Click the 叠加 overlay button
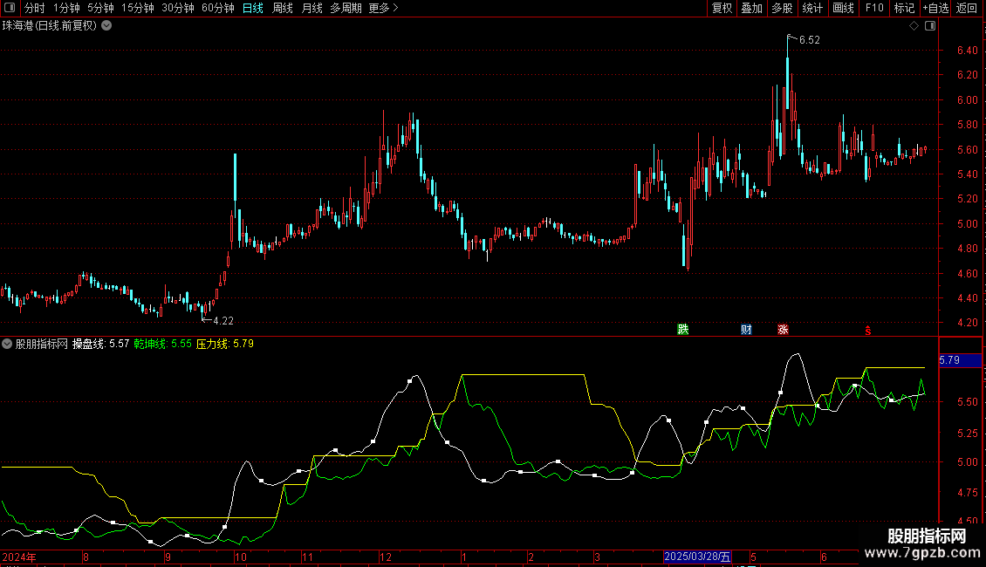This screenshot has width=986, height=567. [751, 8]
